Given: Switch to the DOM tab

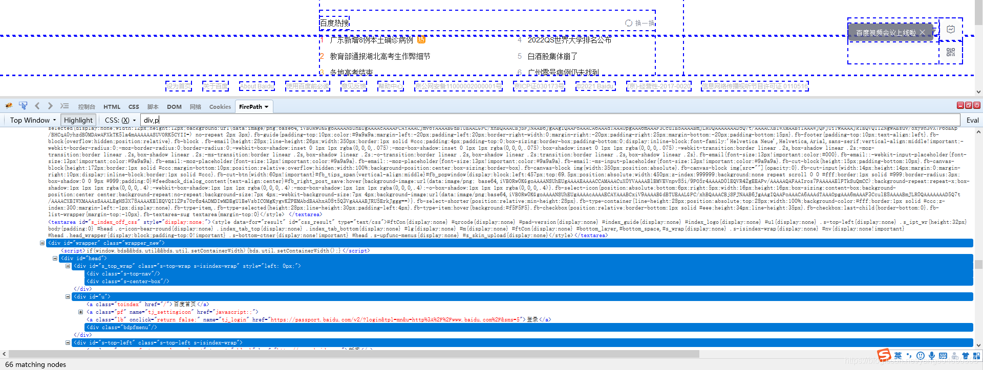Looking at the screenshot, I should (174, 107).
